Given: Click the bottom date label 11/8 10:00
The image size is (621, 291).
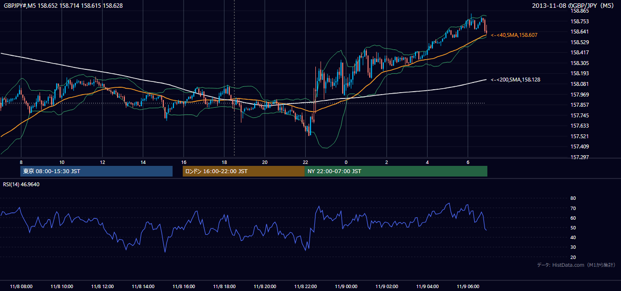Looking at the screenshot, I should click(62, 287).
